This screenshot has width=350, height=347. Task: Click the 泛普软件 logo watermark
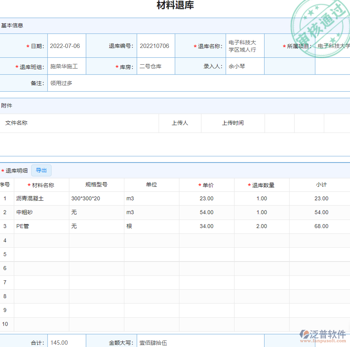coord(323,335)
